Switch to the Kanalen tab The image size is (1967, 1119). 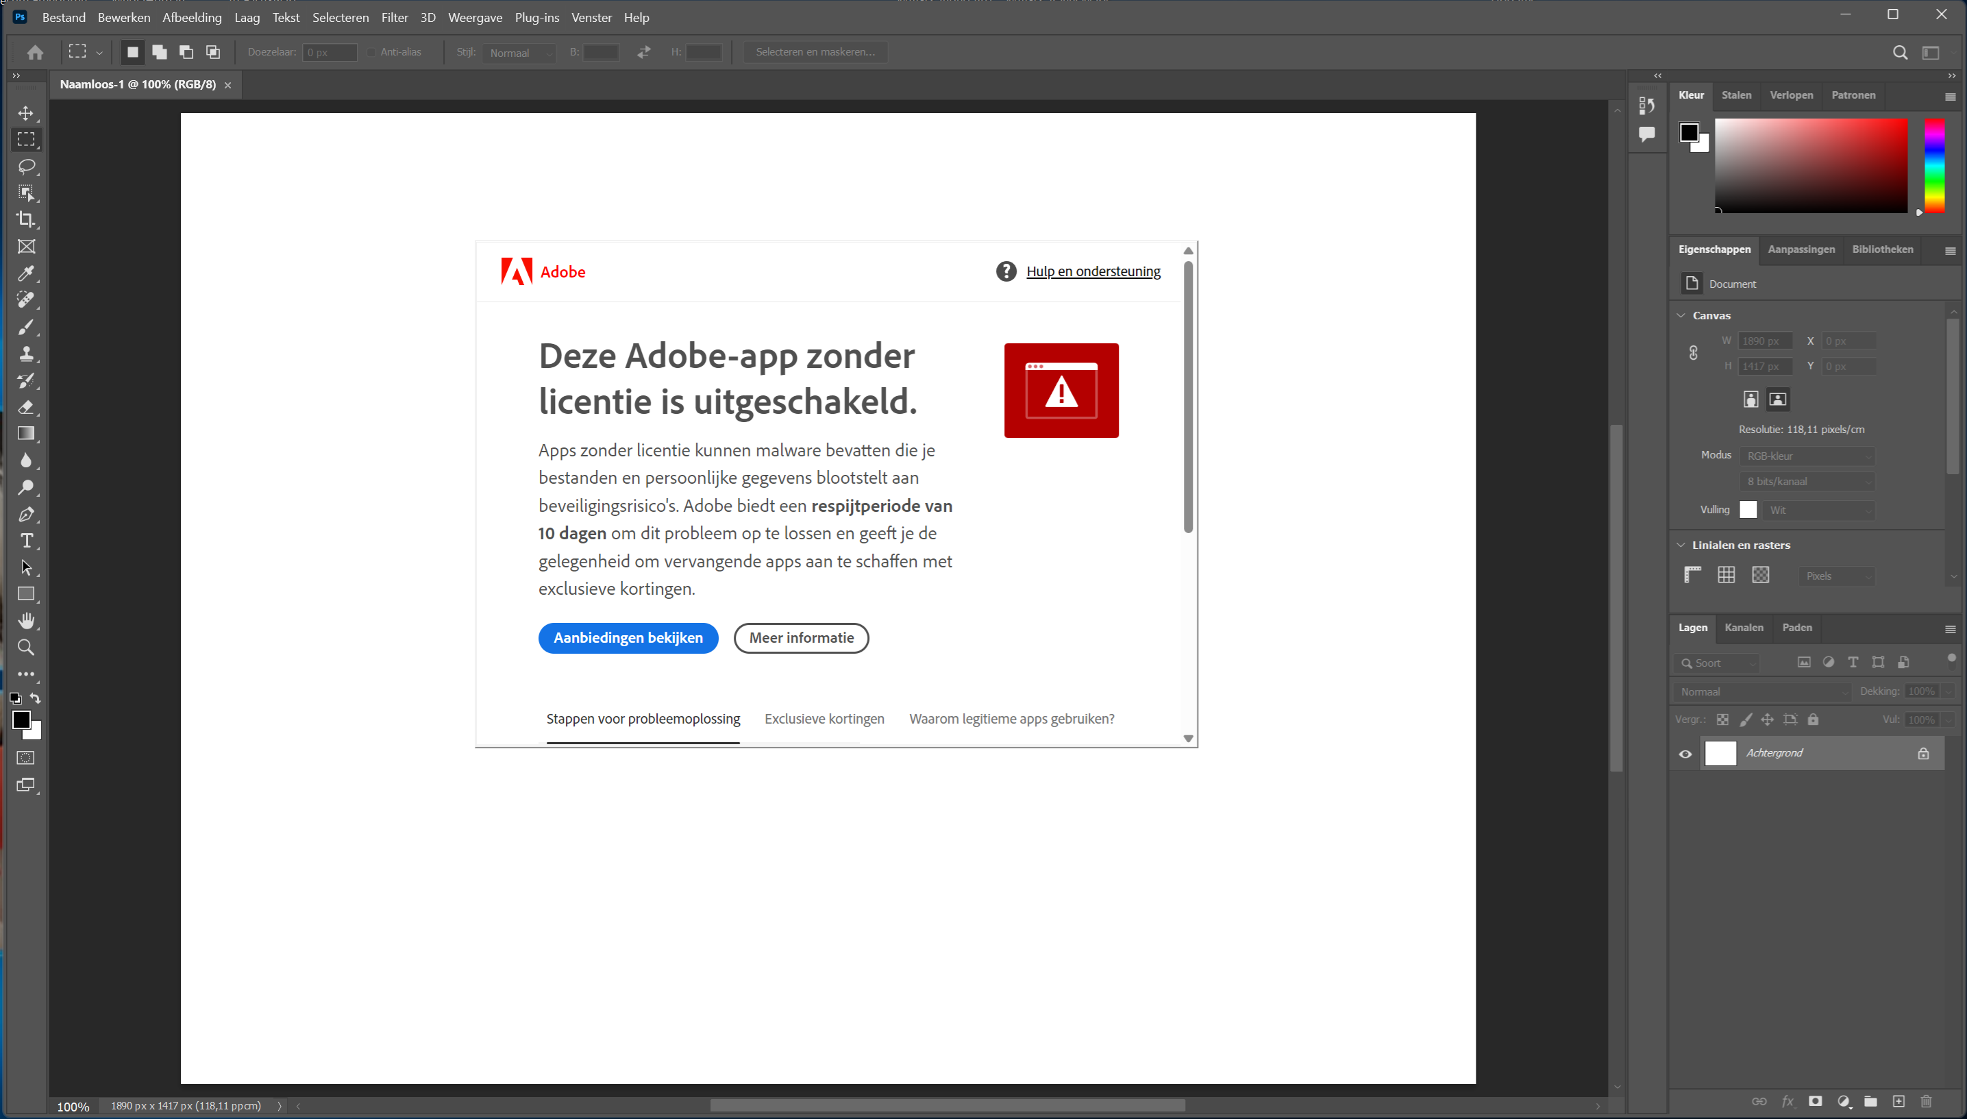click(x=1744, y=627)
